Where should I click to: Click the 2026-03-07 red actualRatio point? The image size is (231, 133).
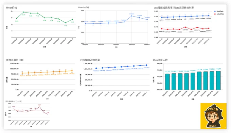185,27
